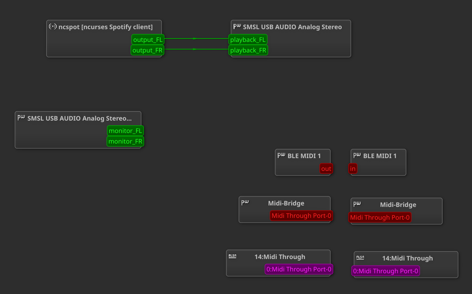Select the output_FL port on ncspot
This screenshot has width=472, height=294.
[148, 40]
